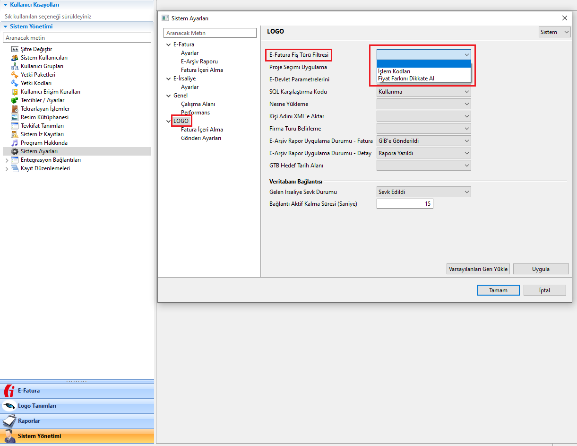Viewport: 577px width, 446px height.
Task: Open the Gelen İrsaliye Sevk Durumu dropdown
Action: (424, 192)
